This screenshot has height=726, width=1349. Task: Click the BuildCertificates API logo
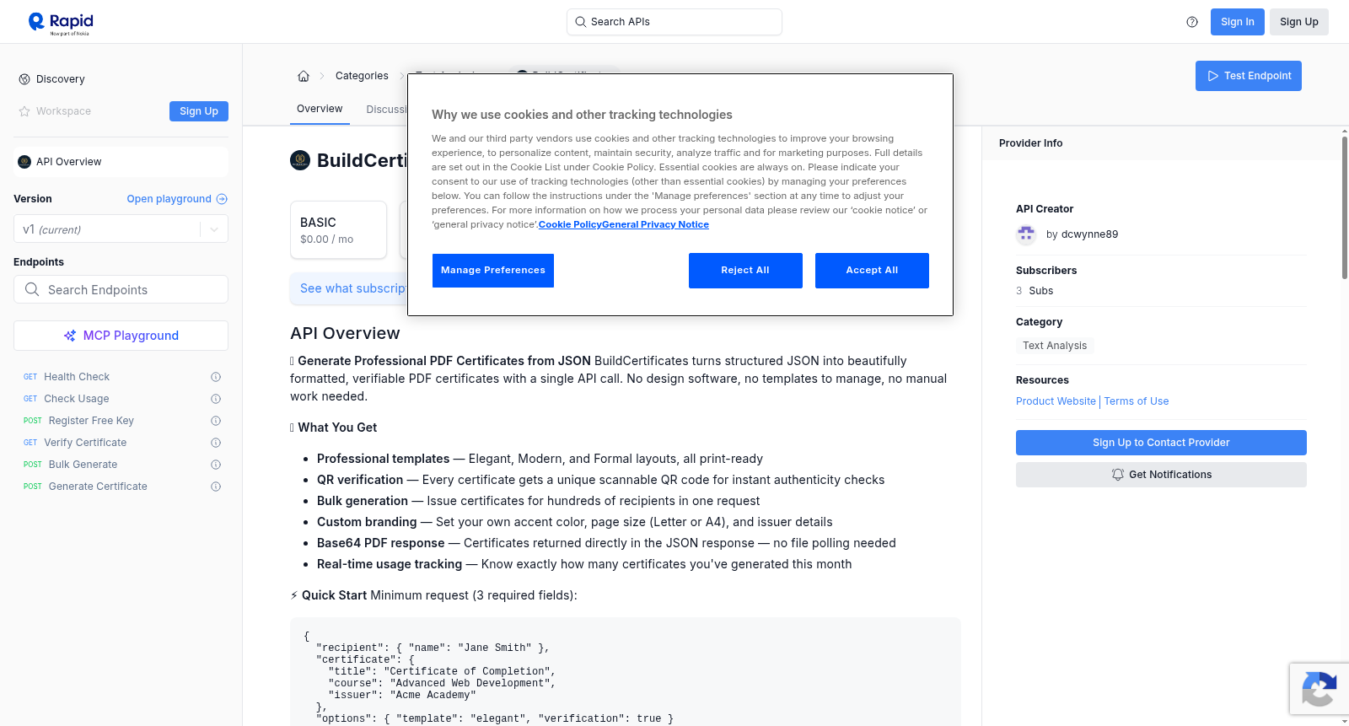tap(300, 160)
